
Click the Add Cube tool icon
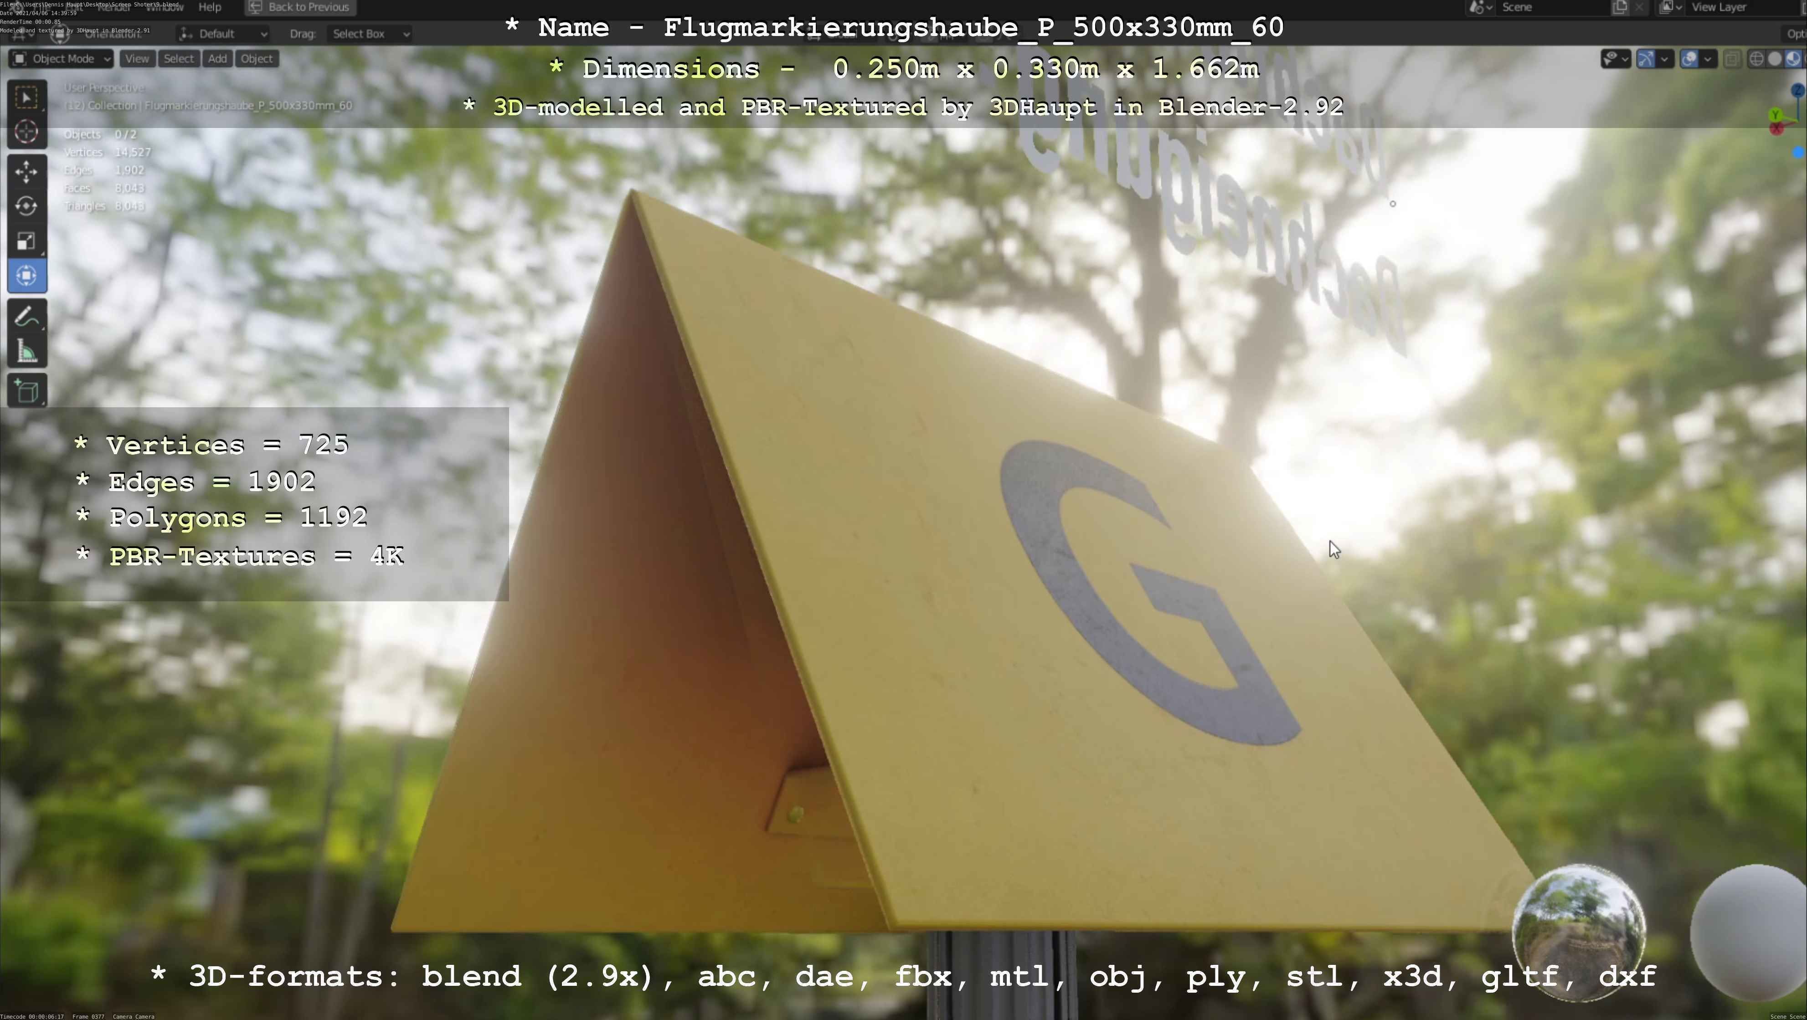[26, 391]
